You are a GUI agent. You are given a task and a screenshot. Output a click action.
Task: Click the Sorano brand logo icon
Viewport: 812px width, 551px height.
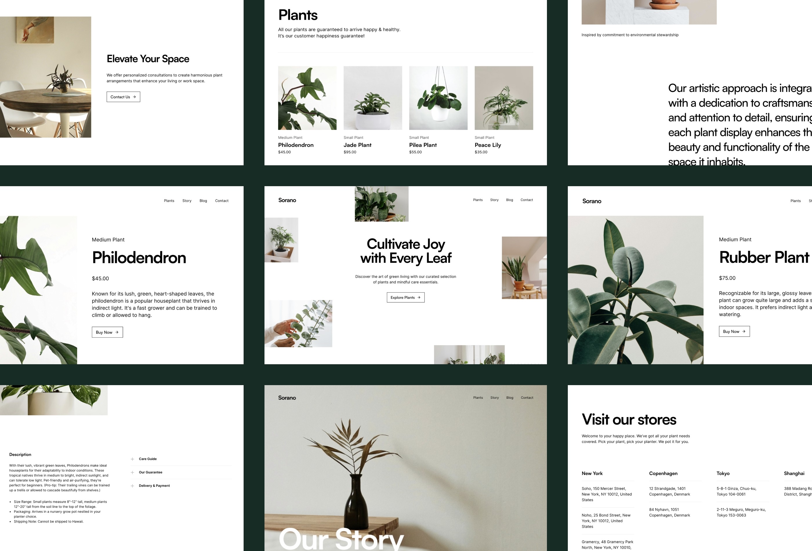[x=287, y=200]
